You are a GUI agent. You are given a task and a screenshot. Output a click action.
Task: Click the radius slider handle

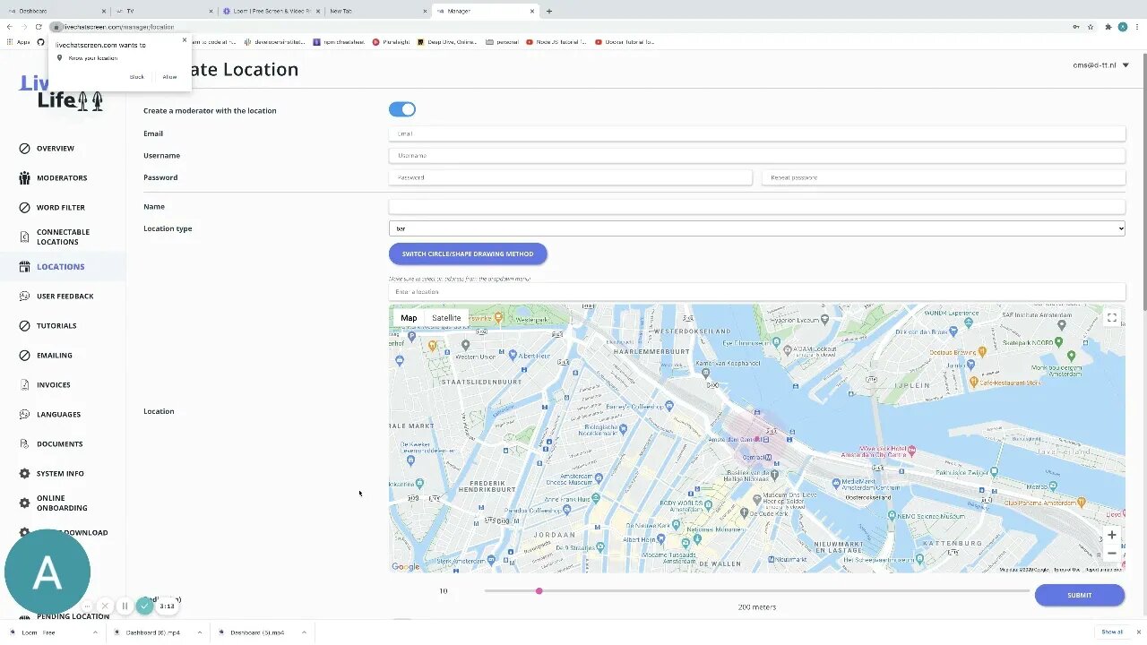[x=539, y=591]
